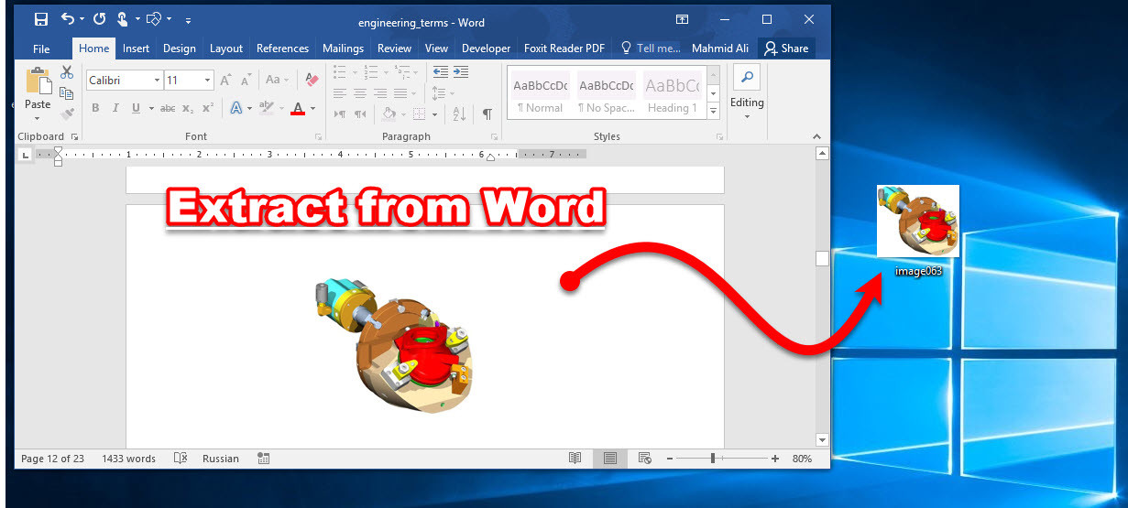1128x508 pixels.
Task: Click the Paste clipboard icon
Action: [x=38, y=82]
